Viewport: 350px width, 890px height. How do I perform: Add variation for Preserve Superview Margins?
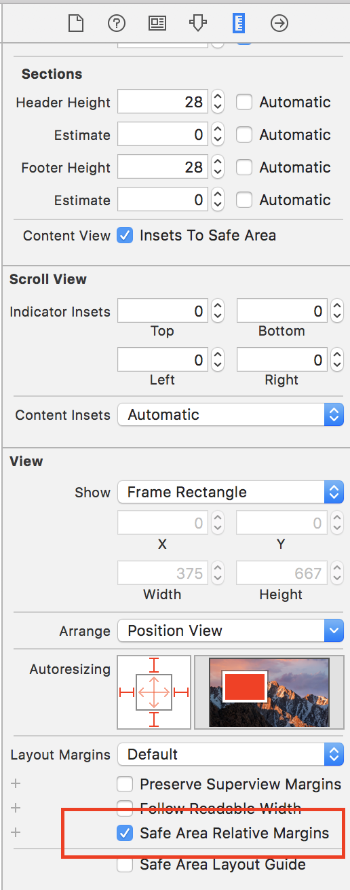point(16,784)
